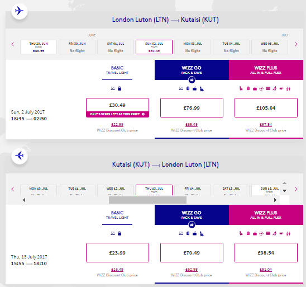Select Thu 29 Jun outbound date
Screen dimensions: 306x287
click(x=39, y=47)
